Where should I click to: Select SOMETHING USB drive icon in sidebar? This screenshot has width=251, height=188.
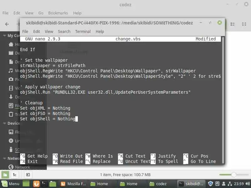11,149
